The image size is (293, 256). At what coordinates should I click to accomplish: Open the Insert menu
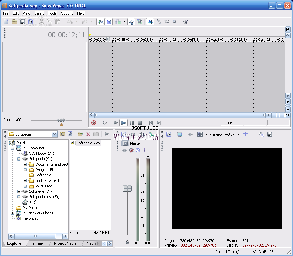click(39, 13)
